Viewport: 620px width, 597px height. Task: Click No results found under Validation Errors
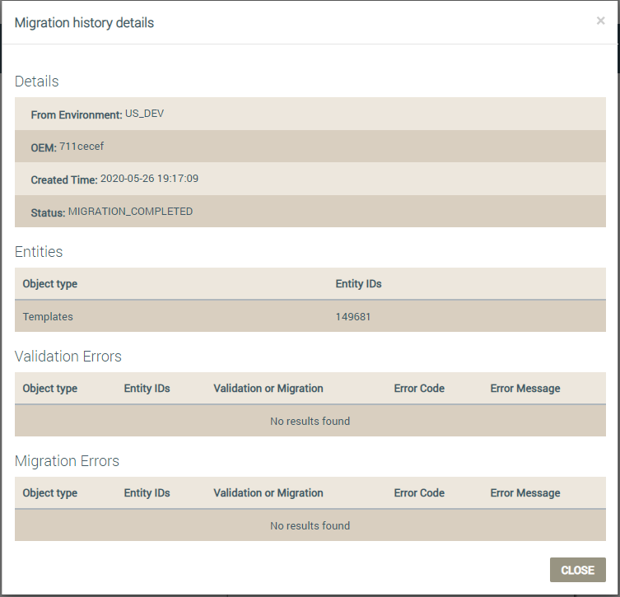(310, 421)
